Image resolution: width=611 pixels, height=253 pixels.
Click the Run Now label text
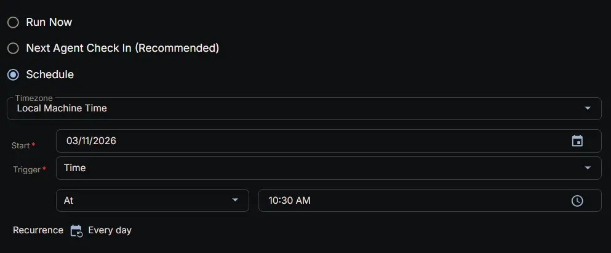(x=49, y=22)
